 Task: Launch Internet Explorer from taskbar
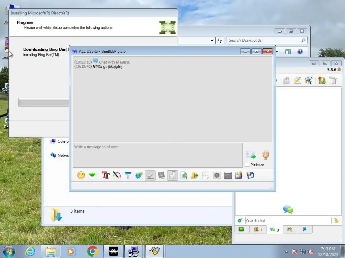click(30, 251)
